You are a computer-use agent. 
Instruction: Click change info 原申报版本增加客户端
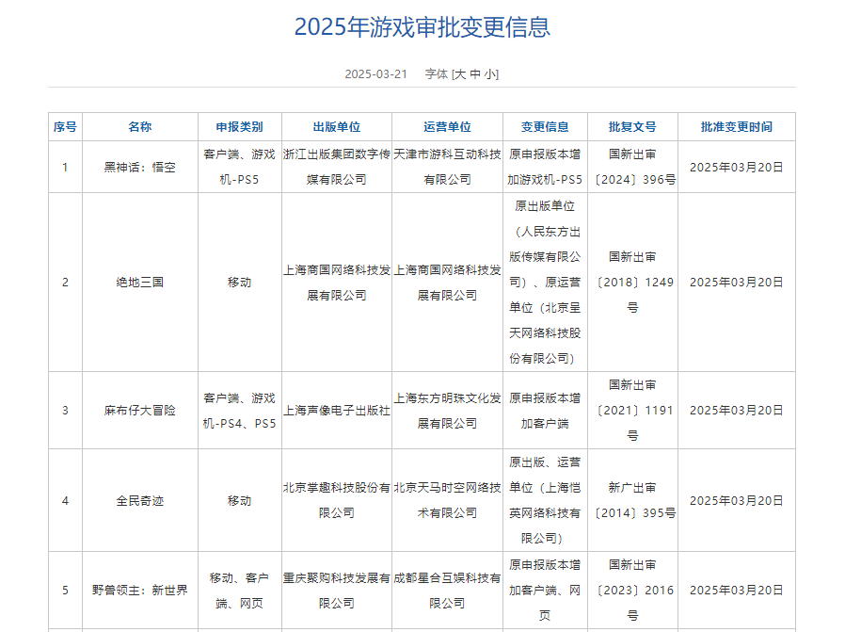click(x=545, y=411)
